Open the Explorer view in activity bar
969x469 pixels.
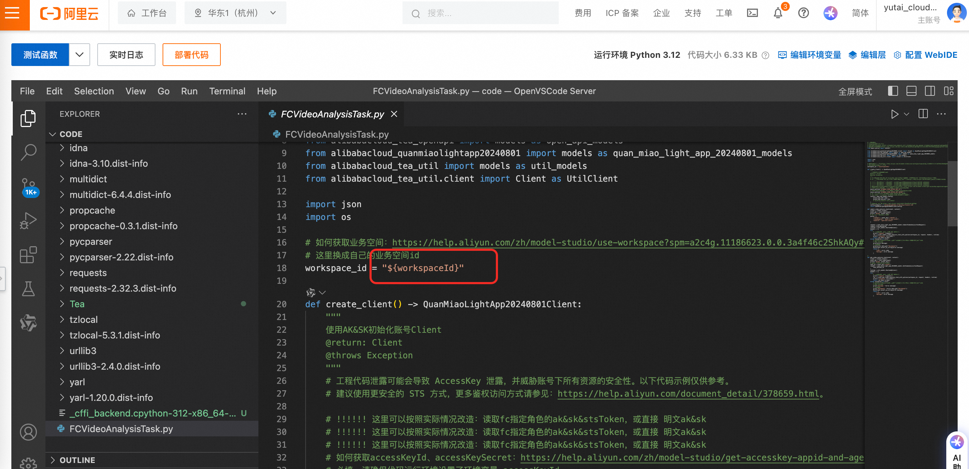28,118
